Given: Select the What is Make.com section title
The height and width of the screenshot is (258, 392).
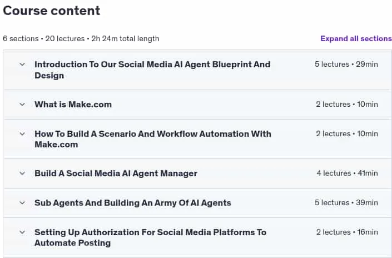Looking at the screenshot, I should pyautogui.click(x=73, y=105).
